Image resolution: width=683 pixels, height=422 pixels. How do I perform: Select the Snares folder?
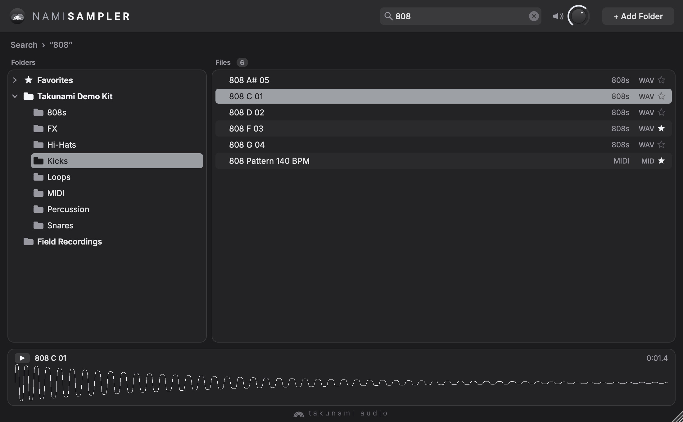tap(117, 225)
